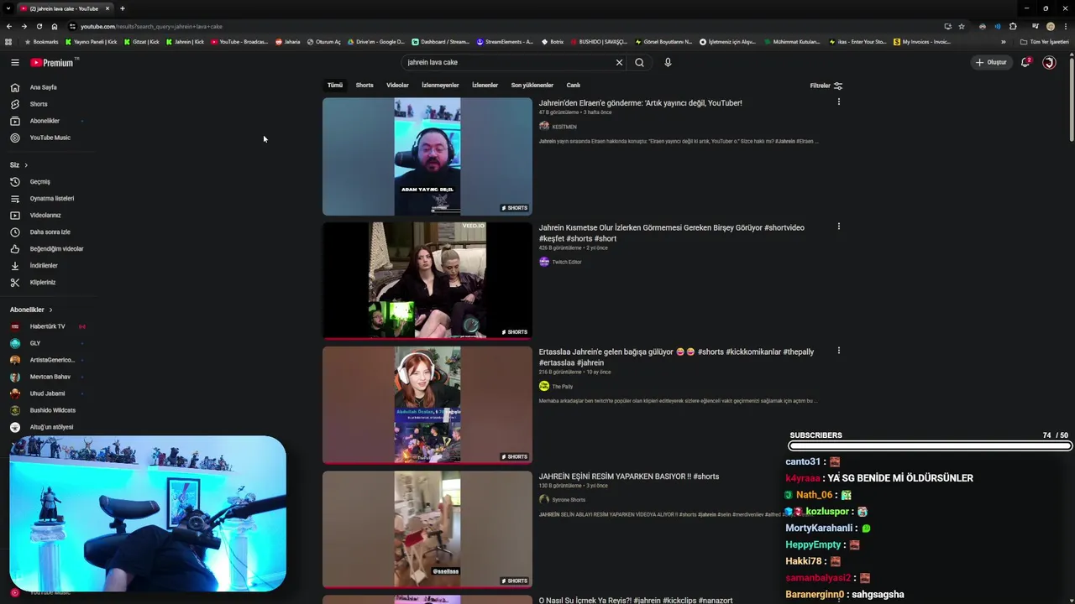
Task: Clear the search box with X
Action: [619, 62]
